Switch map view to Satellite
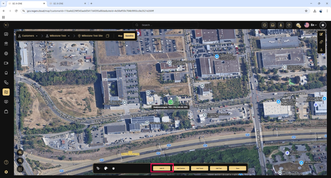This screenshot has height=178, width=331. click(130, 36)
